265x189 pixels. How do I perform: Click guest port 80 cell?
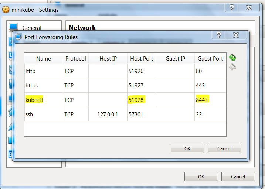(x=210, y=71)
